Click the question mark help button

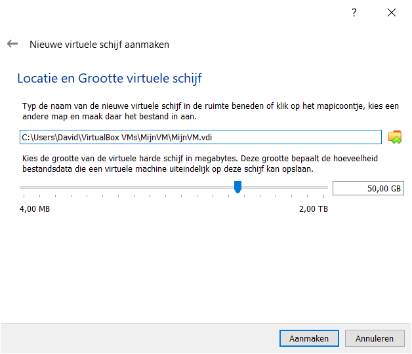tap(354, 12)
